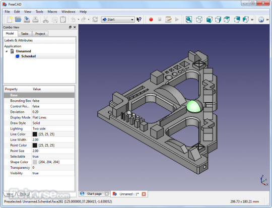Switch to the Tasks tab
The image size is (272, 208).
point(25,34)
